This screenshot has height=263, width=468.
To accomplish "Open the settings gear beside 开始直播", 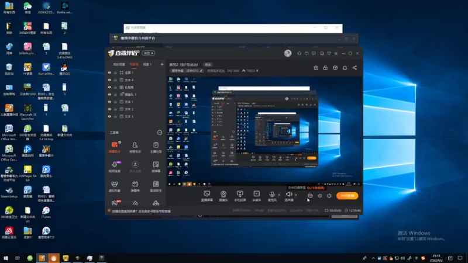I will pyautogui.click(x=329, y=196).
